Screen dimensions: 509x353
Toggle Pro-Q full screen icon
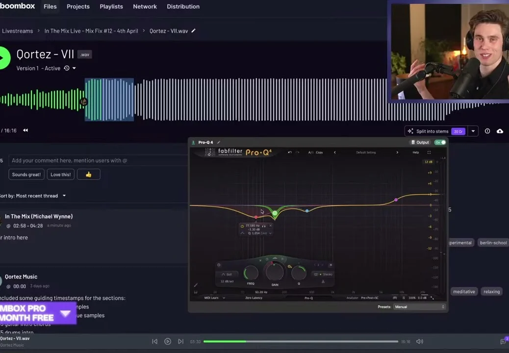click(429, 152)
